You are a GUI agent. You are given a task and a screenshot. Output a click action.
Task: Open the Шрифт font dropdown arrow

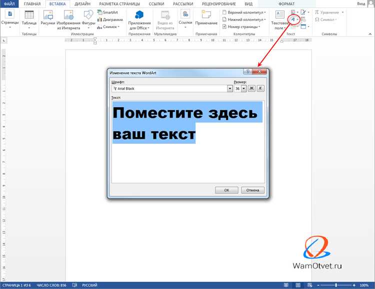pyautogui.click(x=229, y=89)
